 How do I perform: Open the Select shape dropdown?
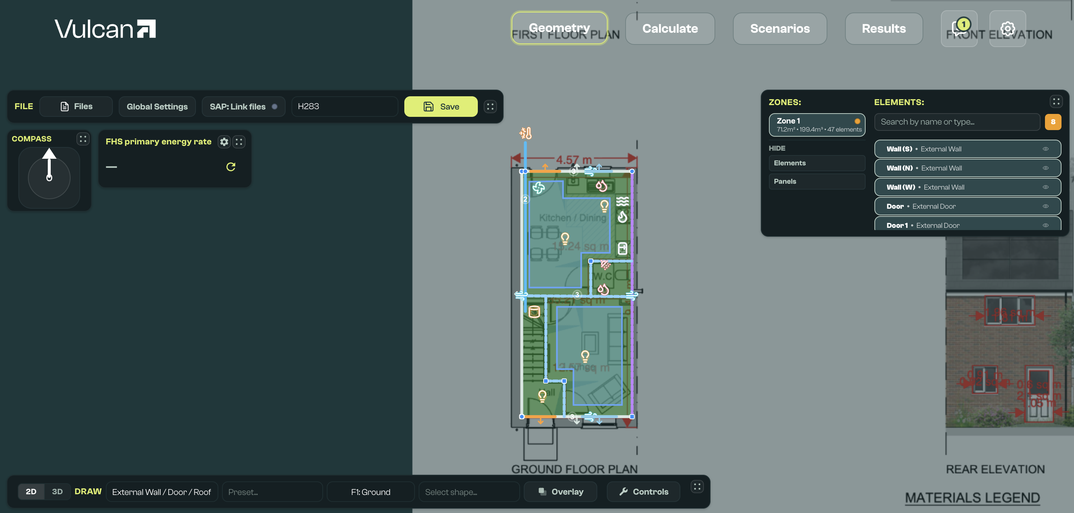tap(469, 492)
